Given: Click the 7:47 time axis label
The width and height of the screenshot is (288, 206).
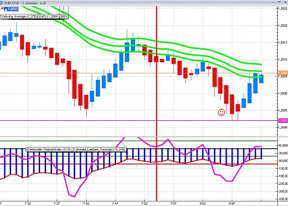Looking at the screenshot, I should coord(115,203).
